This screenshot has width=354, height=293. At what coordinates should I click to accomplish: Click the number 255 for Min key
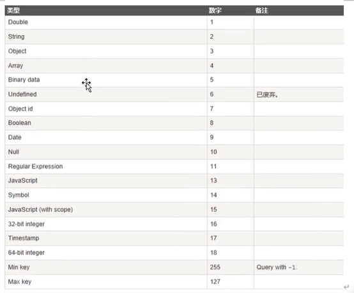tap(215, 267)
